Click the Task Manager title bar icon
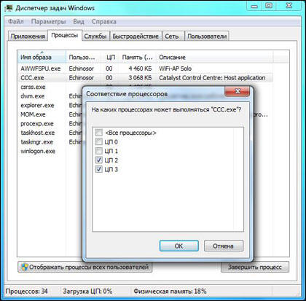 pos(9,8)
